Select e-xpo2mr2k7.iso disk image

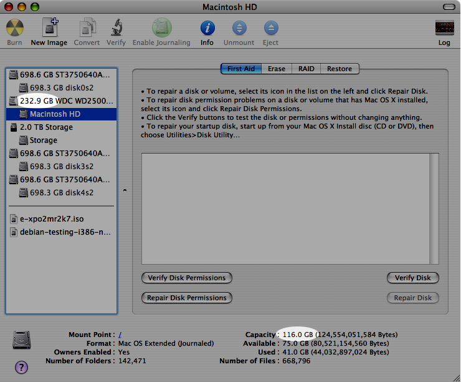62,219
